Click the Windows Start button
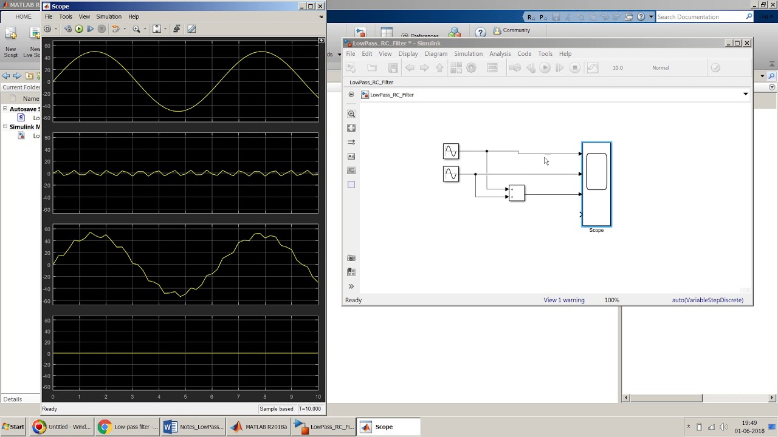The width and height of the screenshot is (778, 437). 13,427
